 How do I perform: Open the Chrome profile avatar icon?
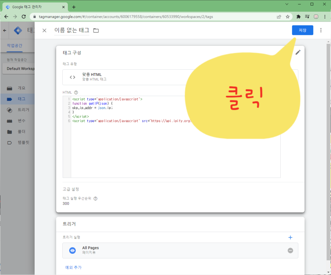pyautogui.click(x=316, y=17)
